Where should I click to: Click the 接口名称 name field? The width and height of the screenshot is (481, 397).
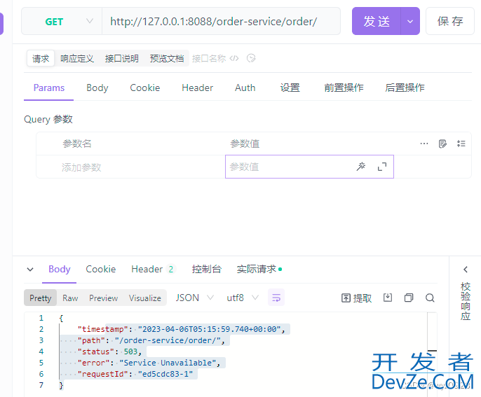pos(209,58)
